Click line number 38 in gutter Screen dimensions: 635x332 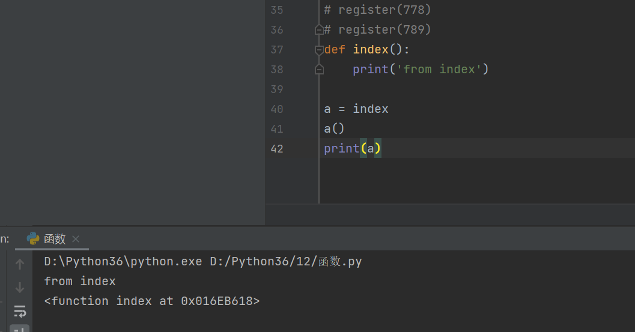[277, 69]
